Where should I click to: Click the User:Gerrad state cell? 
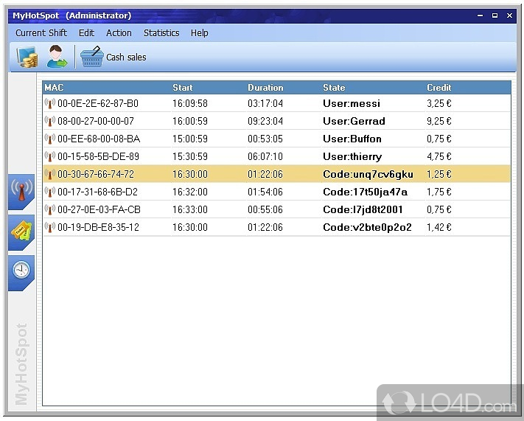(x=354, y=121)
